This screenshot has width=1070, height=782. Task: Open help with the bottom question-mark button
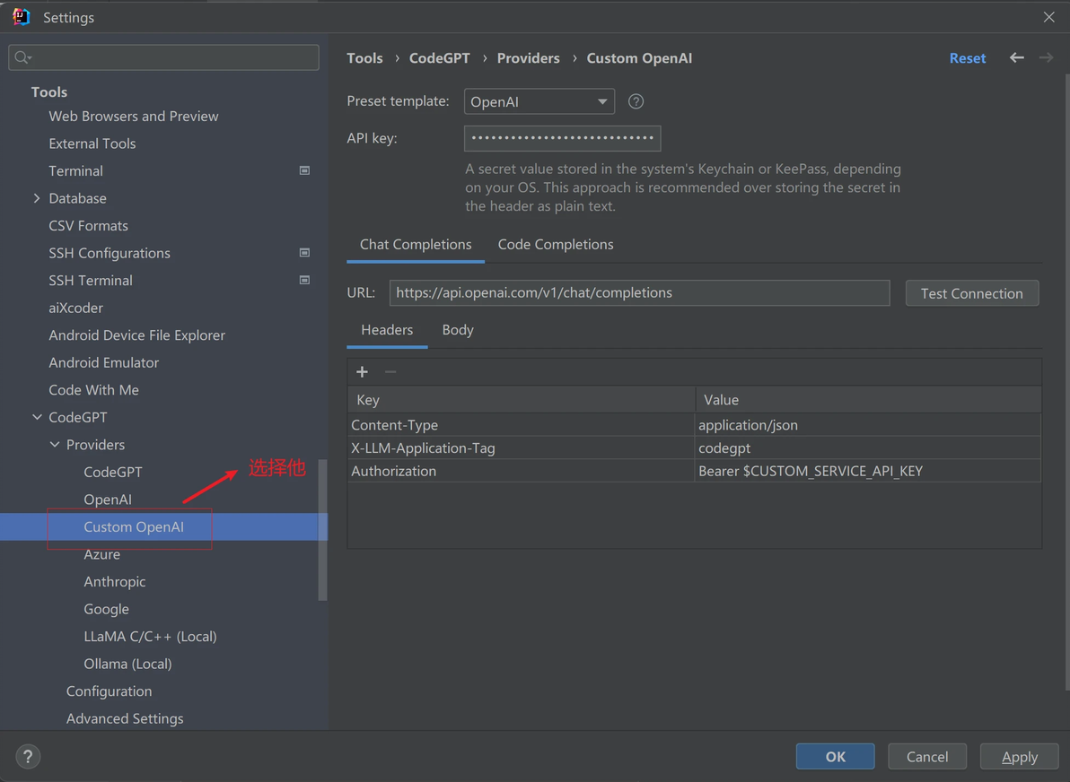(28, 757)
